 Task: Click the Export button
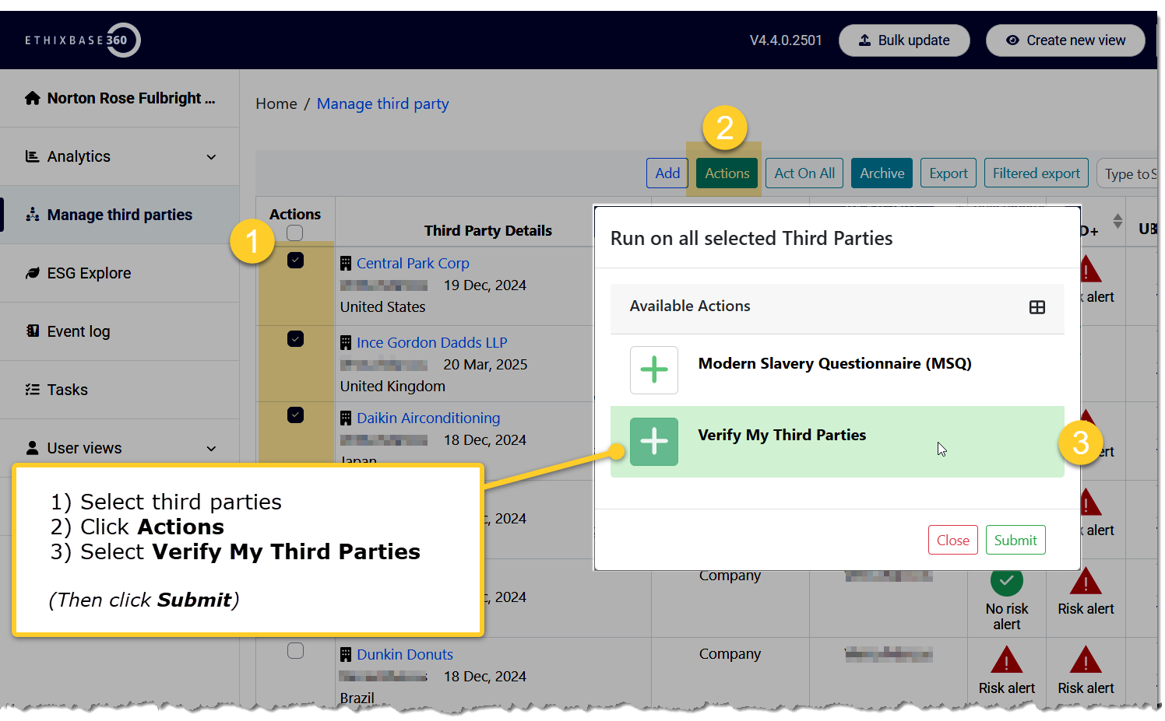tap(949, 173)
